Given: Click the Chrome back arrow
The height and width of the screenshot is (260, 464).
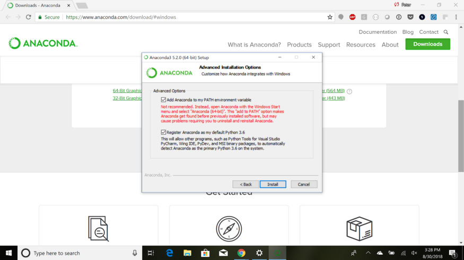Looking at the screenshot, I should 8,17.
